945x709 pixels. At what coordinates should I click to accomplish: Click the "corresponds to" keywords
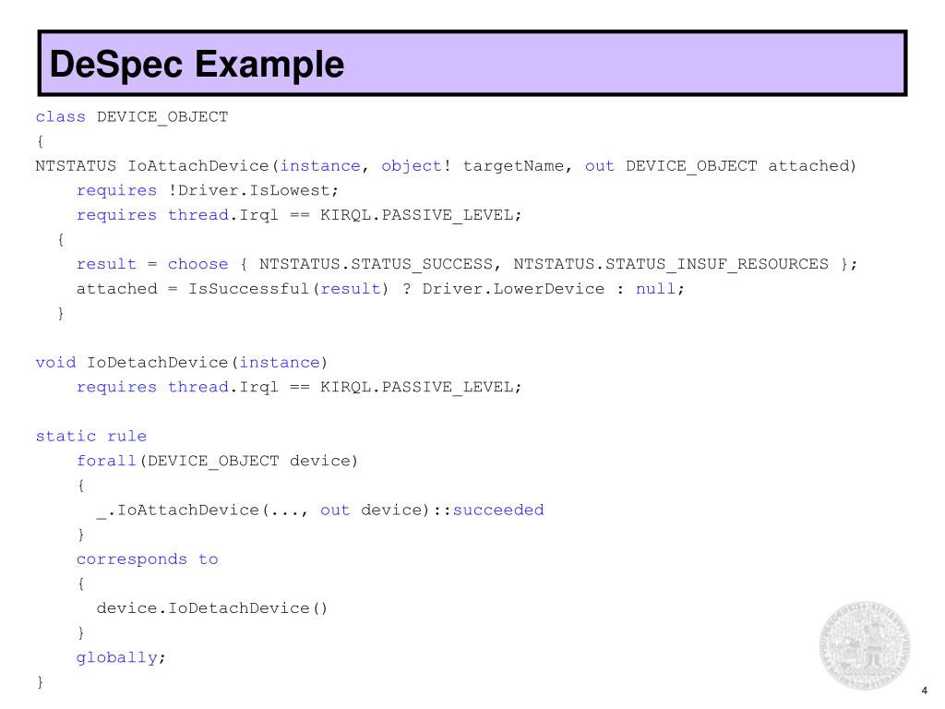(147, 559)
